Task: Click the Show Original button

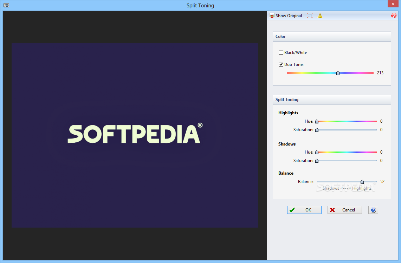Action: coord(286,15)
